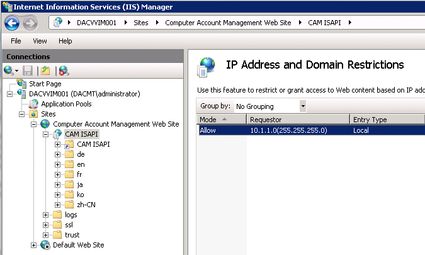Click the ssl folder icon
The image size is (425, 255).
pos(57,225)
